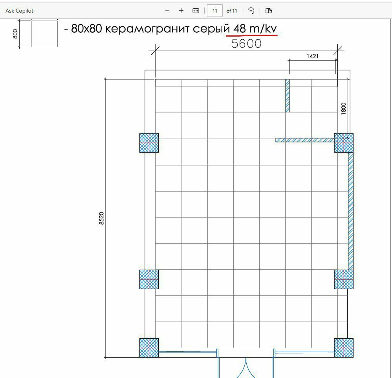
Task: Rotate the PDF page
Action: (x=251, y=11)
